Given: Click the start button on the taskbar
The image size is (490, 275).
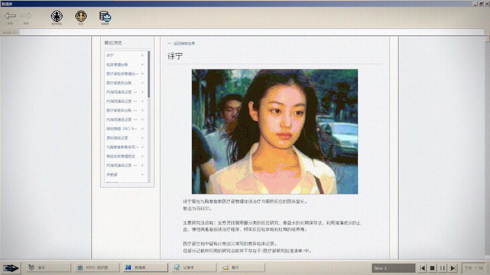Looking at the screenshot, I should tap(11, 268).
